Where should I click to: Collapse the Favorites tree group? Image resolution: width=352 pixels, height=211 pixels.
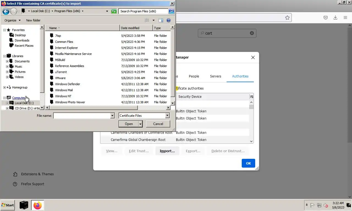4,30
